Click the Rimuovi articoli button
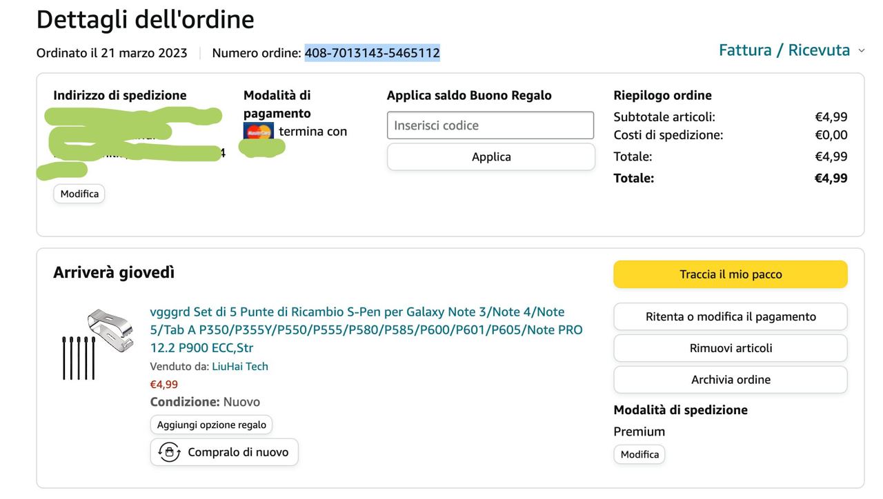 (x=730, y=348)
